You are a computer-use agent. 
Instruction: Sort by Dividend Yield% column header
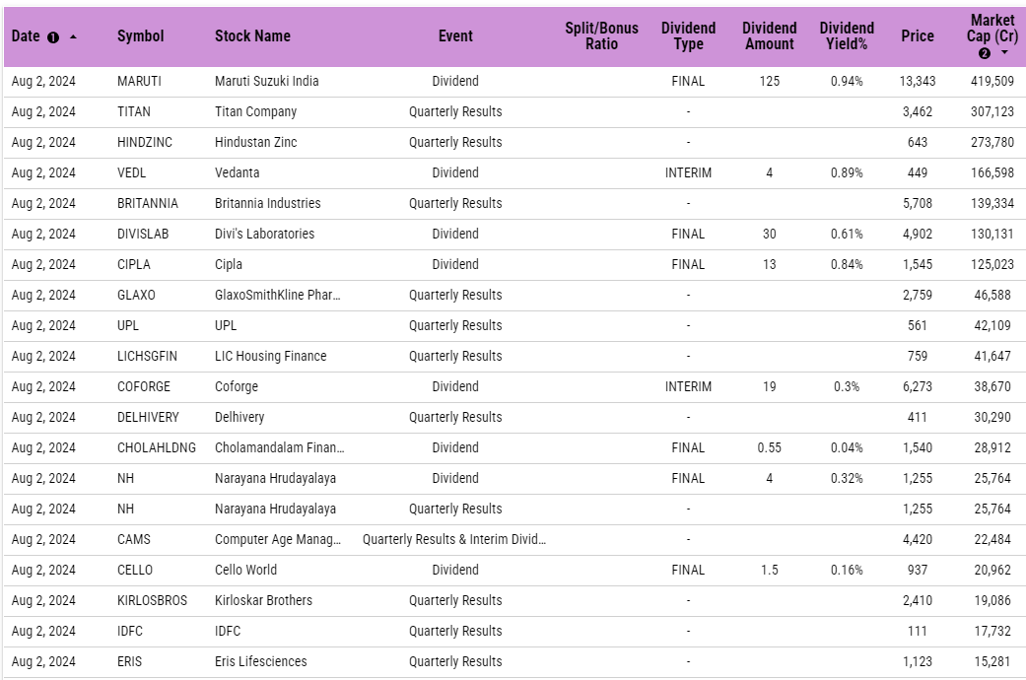click(x=847, y=36)
